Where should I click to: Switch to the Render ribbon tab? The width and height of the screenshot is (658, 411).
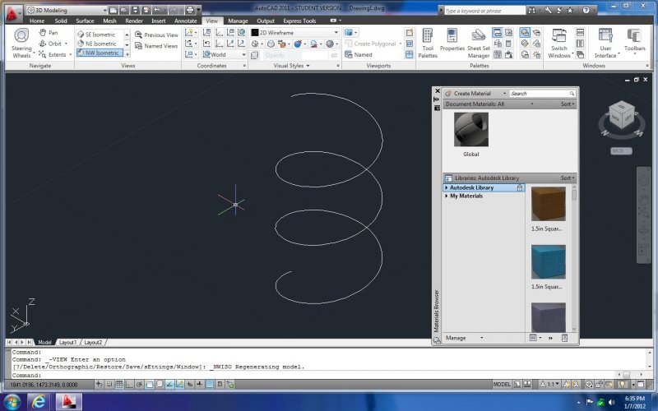click(133, 21)
